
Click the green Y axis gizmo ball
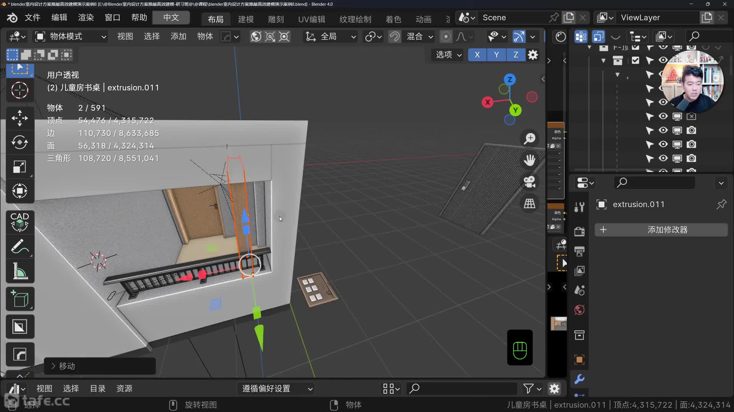click(x=515, y=110)
